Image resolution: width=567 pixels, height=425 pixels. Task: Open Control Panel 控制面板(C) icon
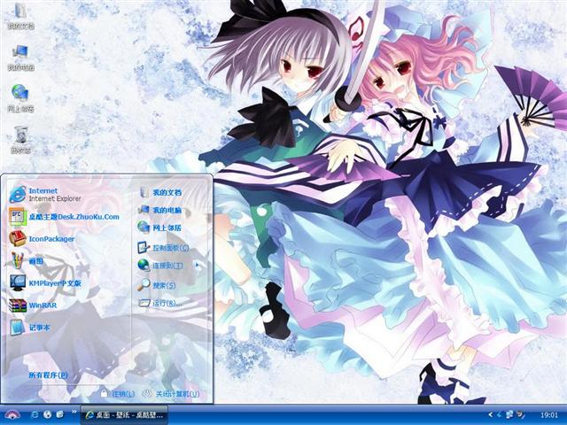tap(144, 248)
